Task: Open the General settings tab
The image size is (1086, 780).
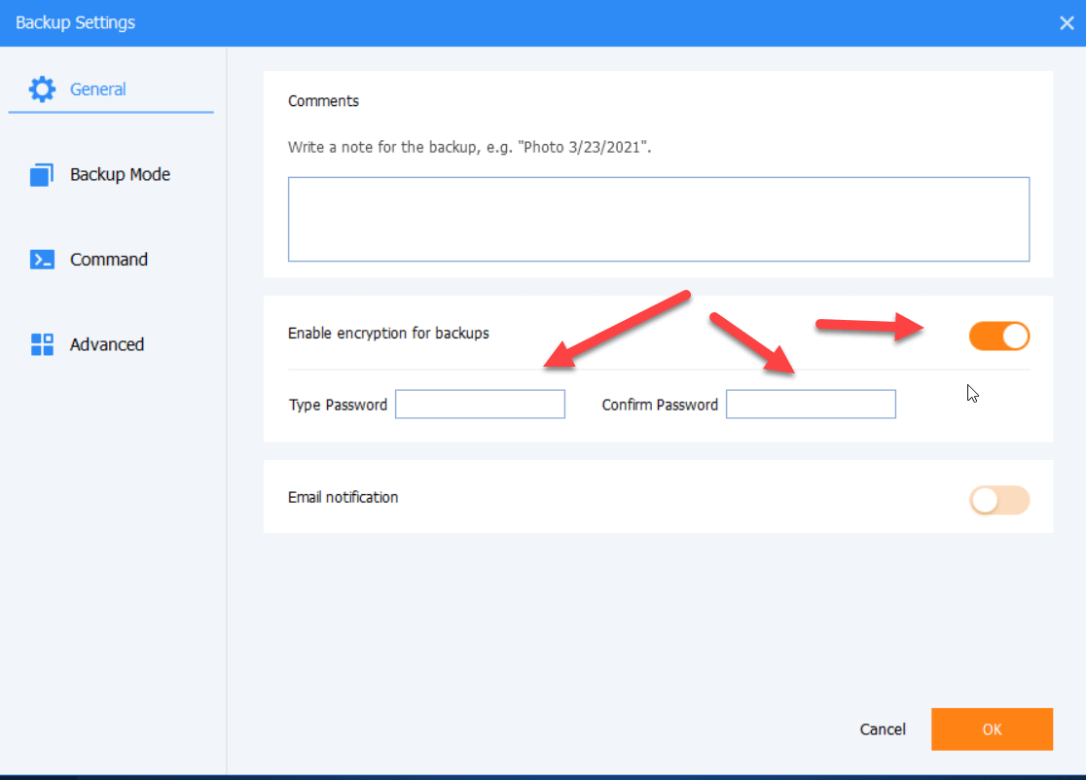Action: pos(111,89)
